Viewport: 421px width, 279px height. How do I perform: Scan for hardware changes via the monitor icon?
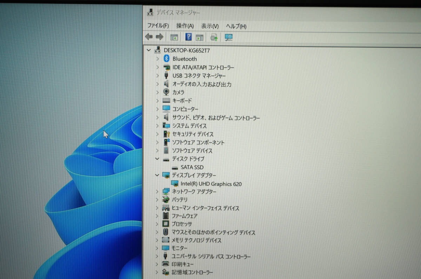229,38
